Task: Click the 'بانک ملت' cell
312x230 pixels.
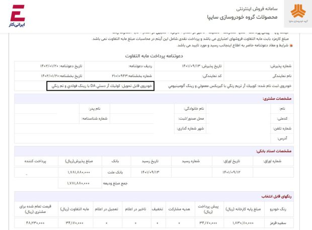Action: (115, 172)
